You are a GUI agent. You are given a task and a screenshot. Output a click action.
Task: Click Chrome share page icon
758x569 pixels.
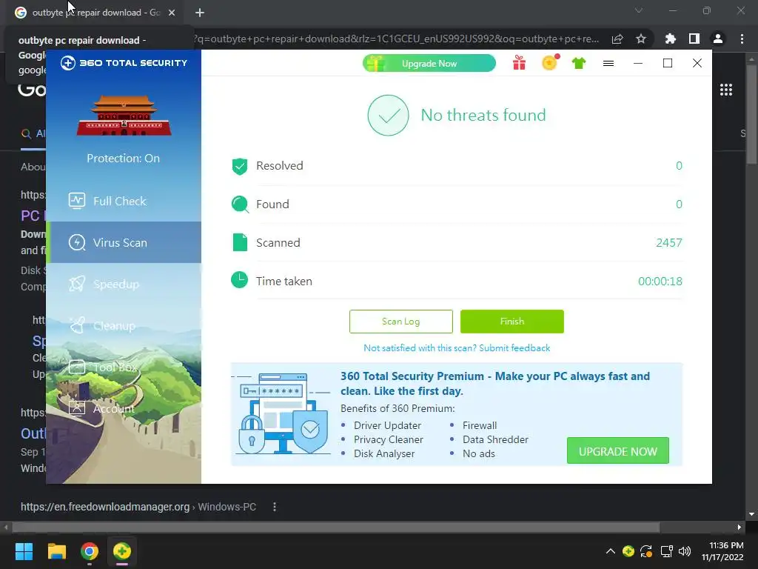point(617,39)
